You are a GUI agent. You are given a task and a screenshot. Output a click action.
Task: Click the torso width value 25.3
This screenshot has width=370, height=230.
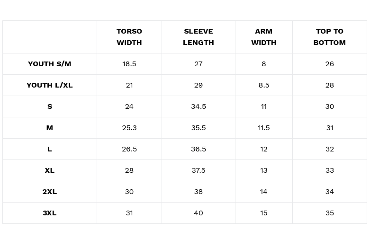129,128
